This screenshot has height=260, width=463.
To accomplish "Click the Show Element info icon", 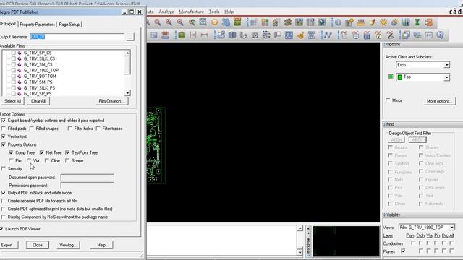I will click(338, 22).
